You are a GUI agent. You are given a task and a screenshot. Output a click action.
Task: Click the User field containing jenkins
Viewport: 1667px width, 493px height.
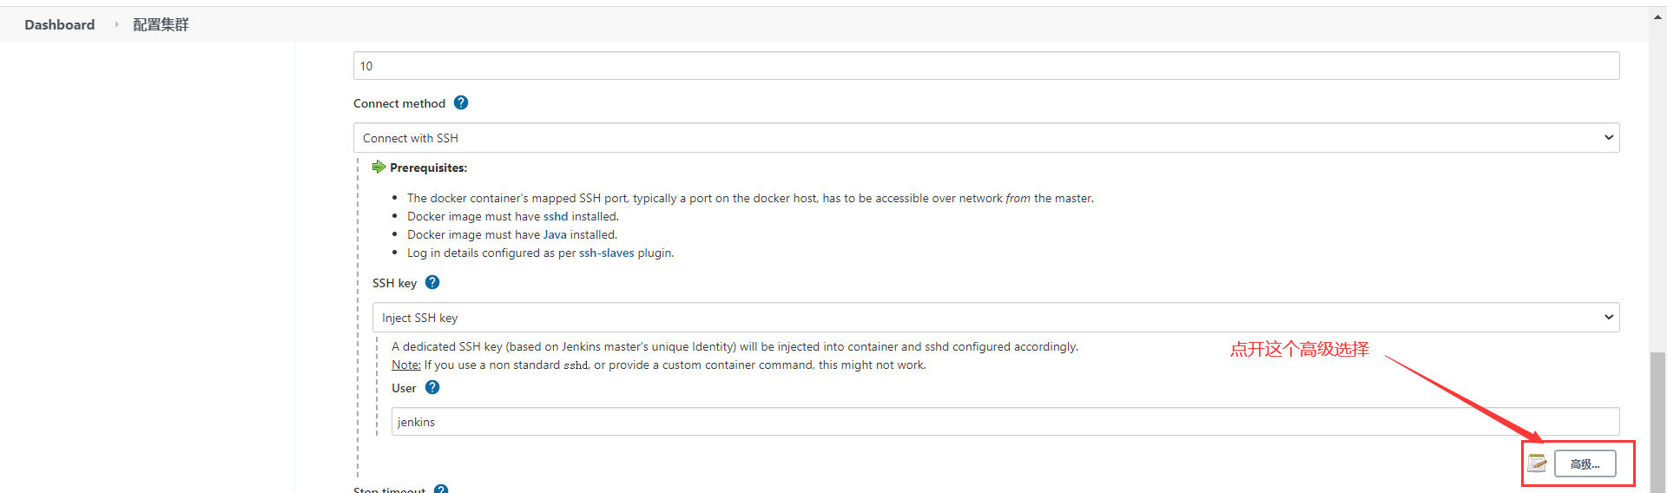pyautogui.click(x=1005, y=422)
